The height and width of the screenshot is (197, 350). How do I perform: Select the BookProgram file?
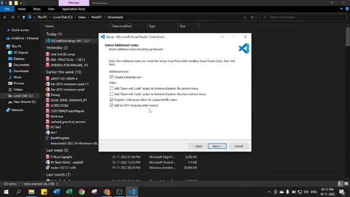coord(60,138)
